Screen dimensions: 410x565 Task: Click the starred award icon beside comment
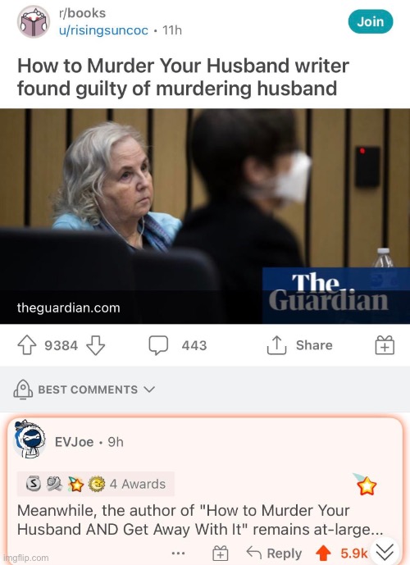[366, 485]
